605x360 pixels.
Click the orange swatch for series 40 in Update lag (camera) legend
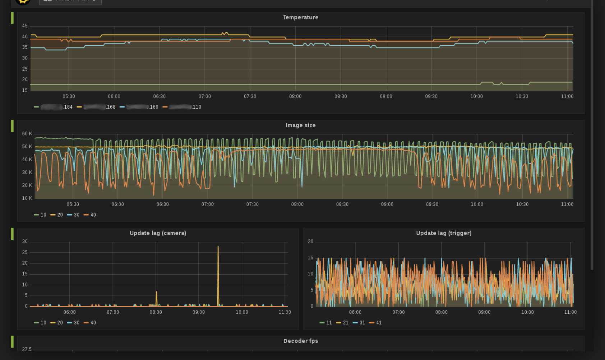point(86,323)
